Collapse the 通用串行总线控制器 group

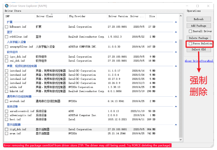[x=176, y=97]
